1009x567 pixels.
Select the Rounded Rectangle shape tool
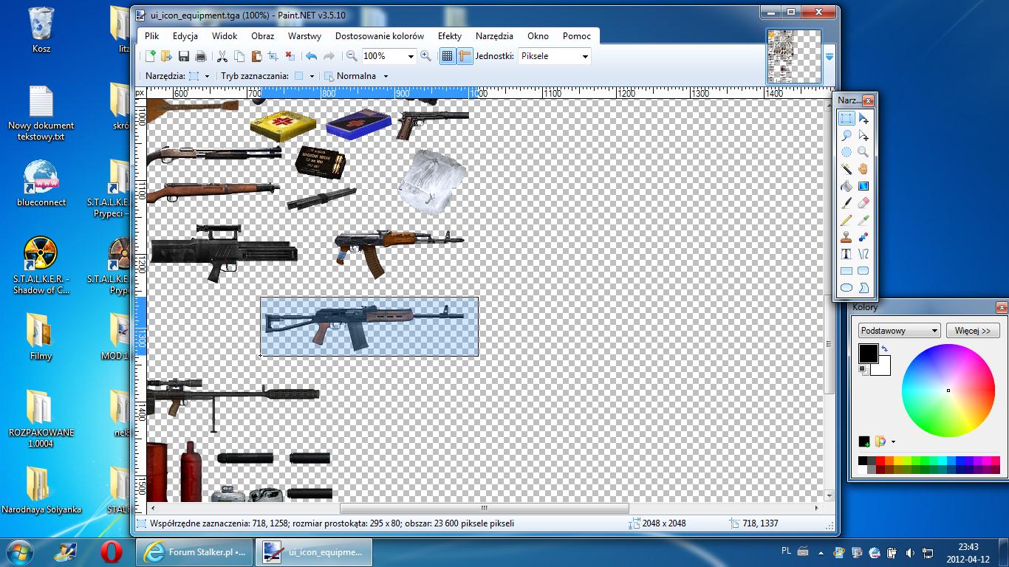[863, 271]
